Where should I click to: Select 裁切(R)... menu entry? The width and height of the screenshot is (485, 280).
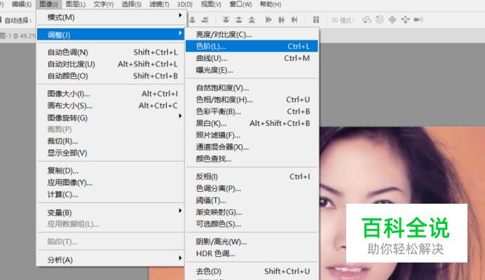(x=111, y=141)
